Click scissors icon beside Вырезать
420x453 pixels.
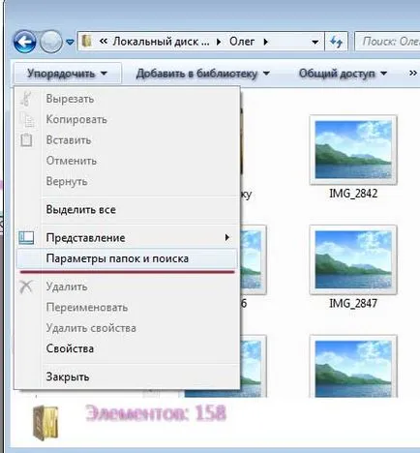pos(26,98)
